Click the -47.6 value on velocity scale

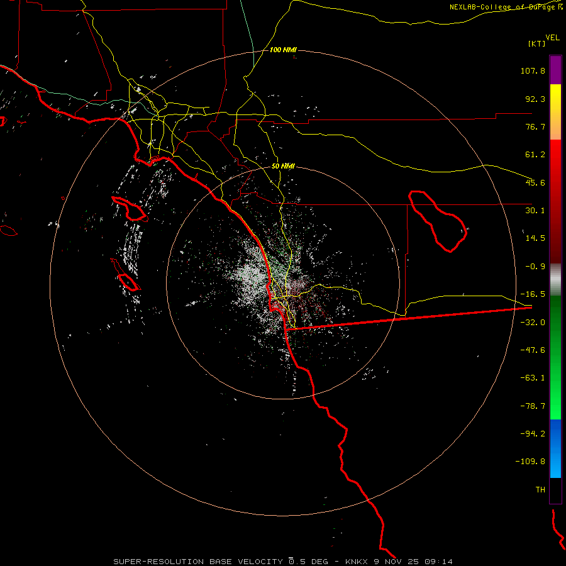coord(533,350)
